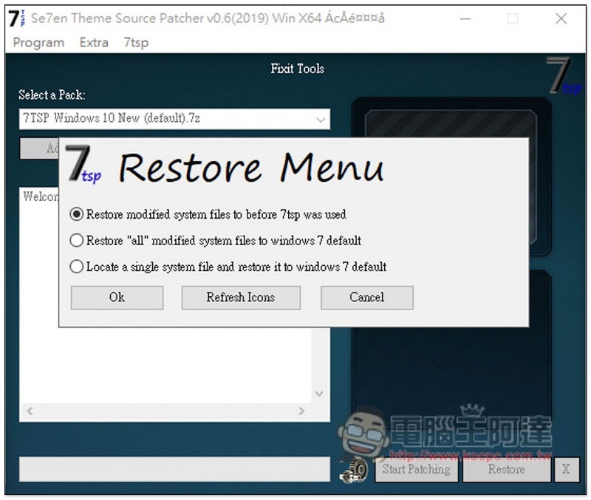
Task: Click the small X button next to Restore
Action: pos(566,470)
